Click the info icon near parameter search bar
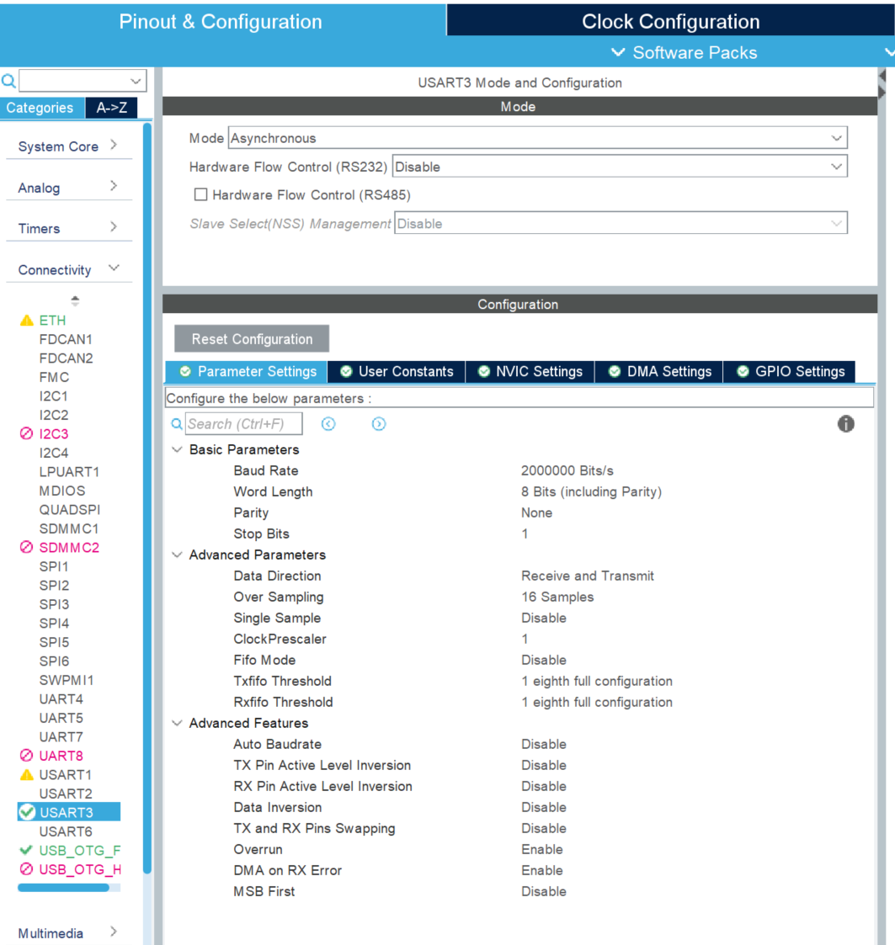 point(845,424)
